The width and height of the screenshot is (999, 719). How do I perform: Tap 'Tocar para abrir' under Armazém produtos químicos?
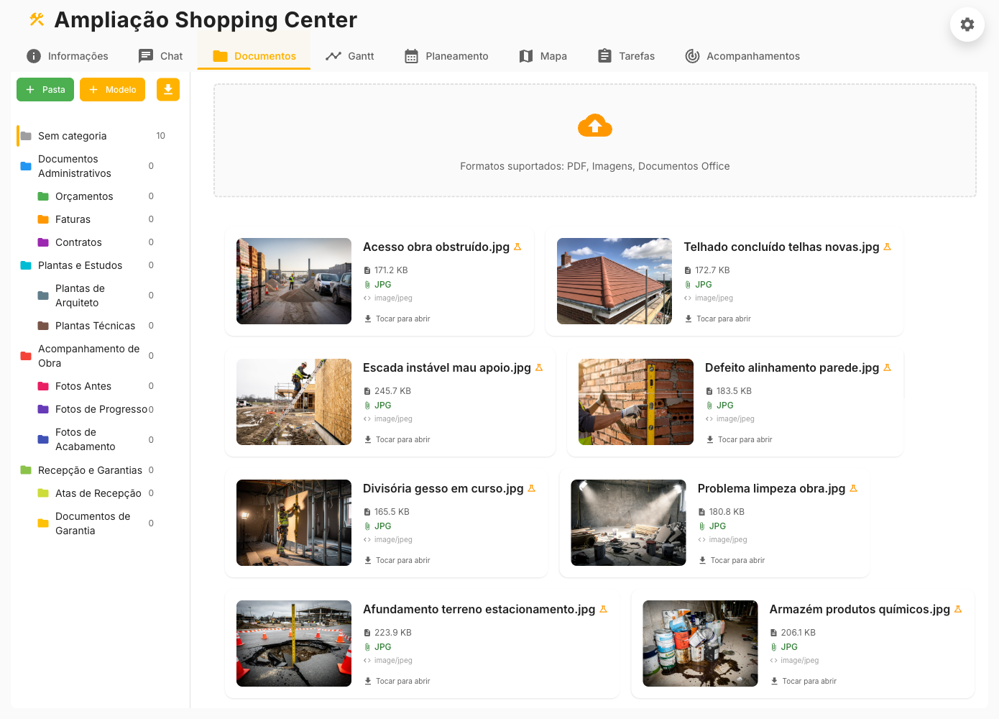[x=809, y=681]
